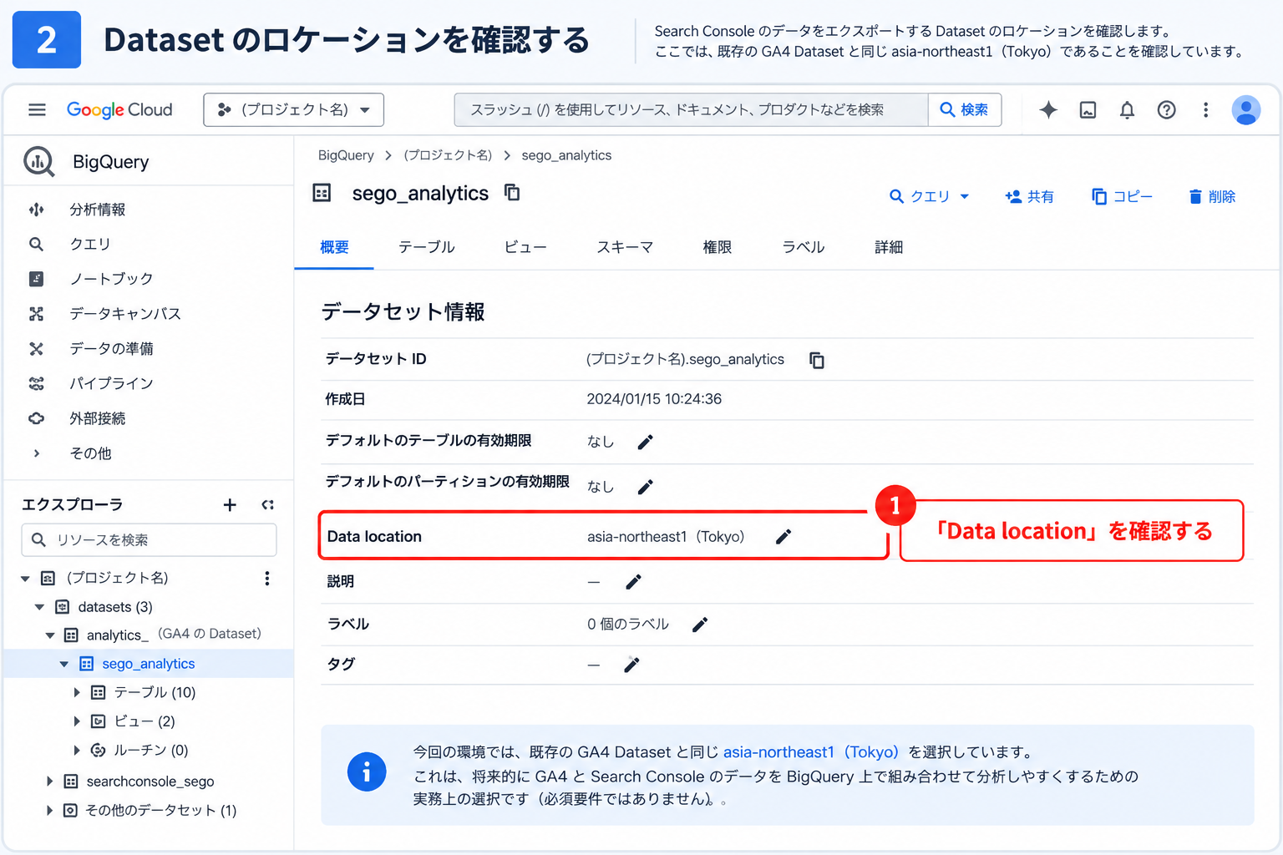Select sego_analytics in explorer tree

click(149, 664)
